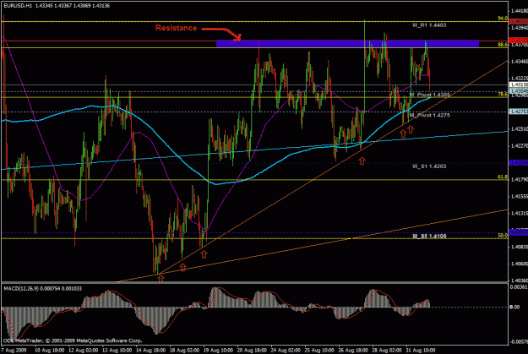
Task: Click the "28 Aug 02:00" time axis label
Action: [387, 350]
